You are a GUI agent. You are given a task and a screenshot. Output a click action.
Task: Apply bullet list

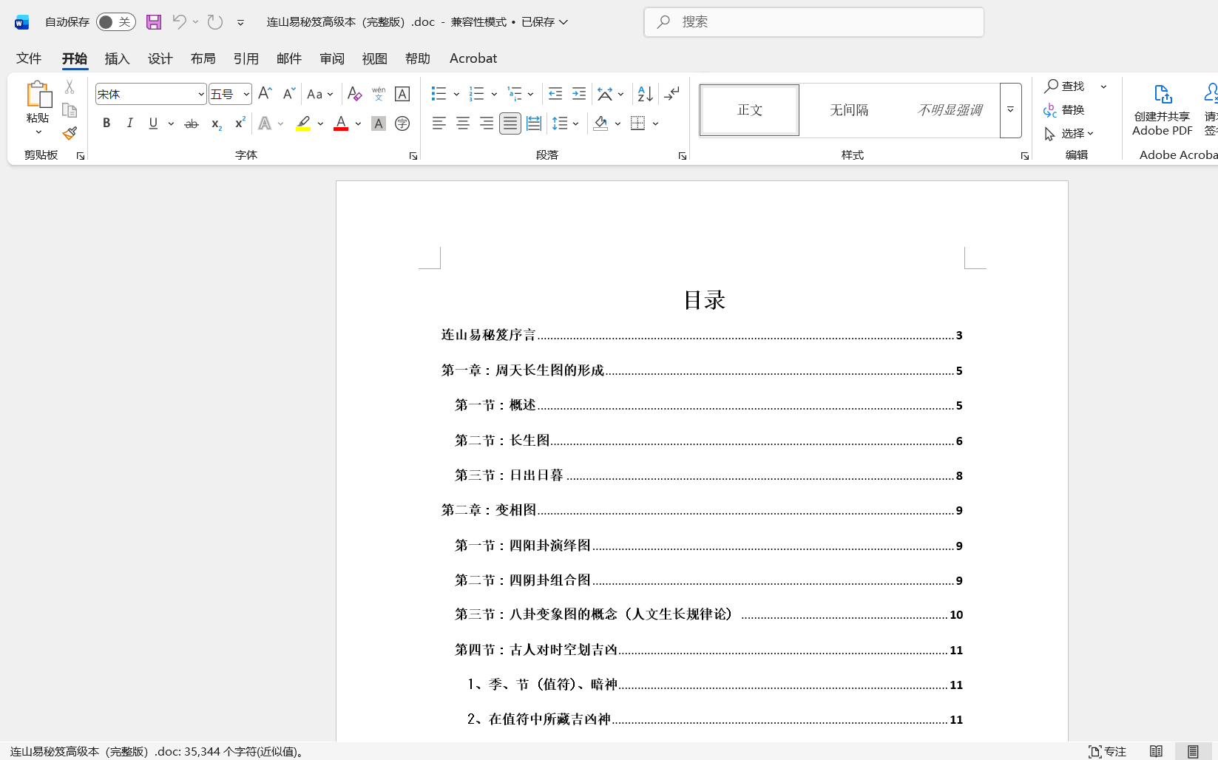pyautogui.click(x=439, y=94)
